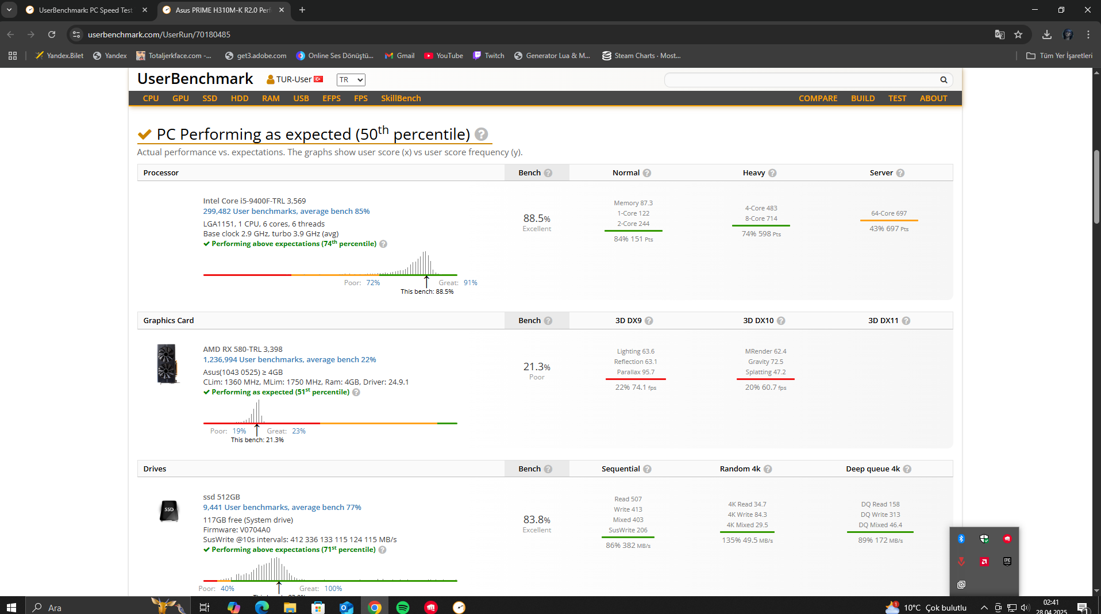The height and width of the screenshot is (614, 1101).
Task: Select the Asus PRIME H310M-K R2.0 tab
Action: click(224, 10)
